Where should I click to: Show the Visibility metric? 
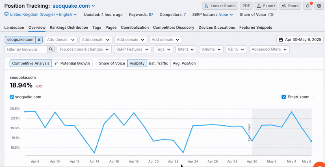[137, 64]
